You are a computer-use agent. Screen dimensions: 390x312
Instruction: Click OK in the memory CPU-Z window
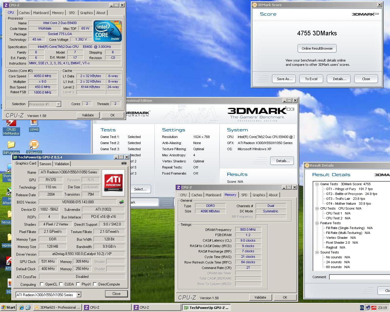tap(285, 297)
